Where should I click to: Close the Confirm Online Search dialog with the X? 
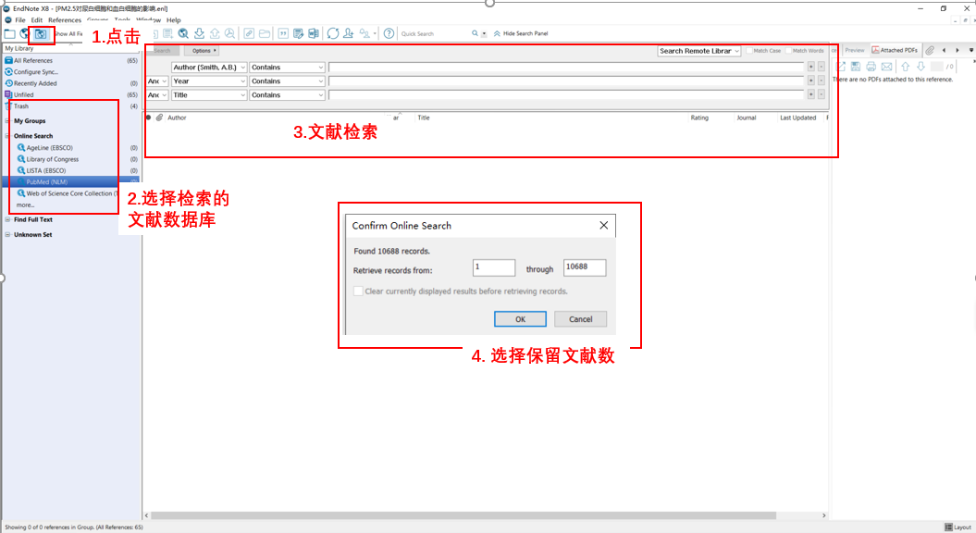point(604,226)
